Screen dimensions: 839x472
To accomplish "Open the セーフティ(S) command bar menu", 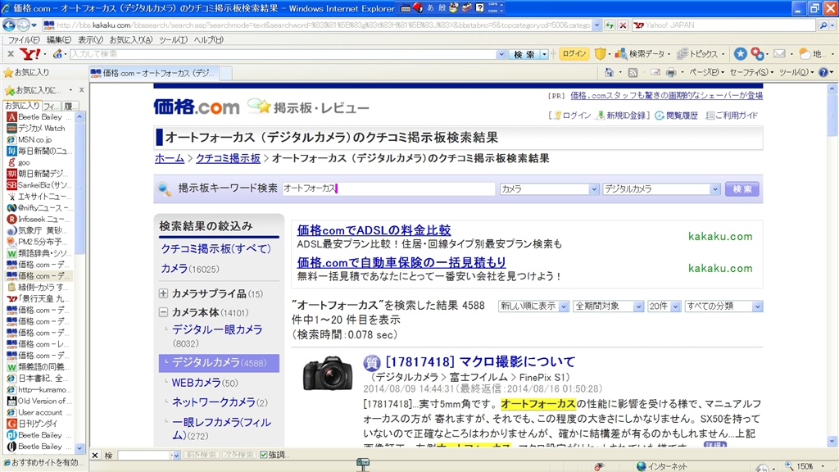I will coord(752,72).
